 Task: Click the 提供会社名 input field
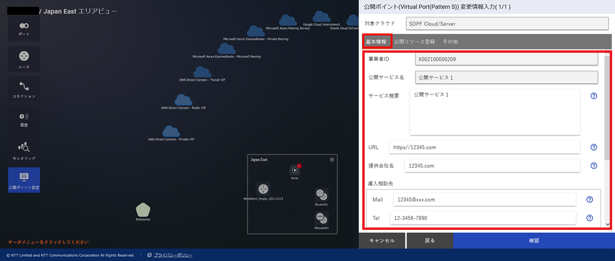pyautogui.click(x=492, y=166)
